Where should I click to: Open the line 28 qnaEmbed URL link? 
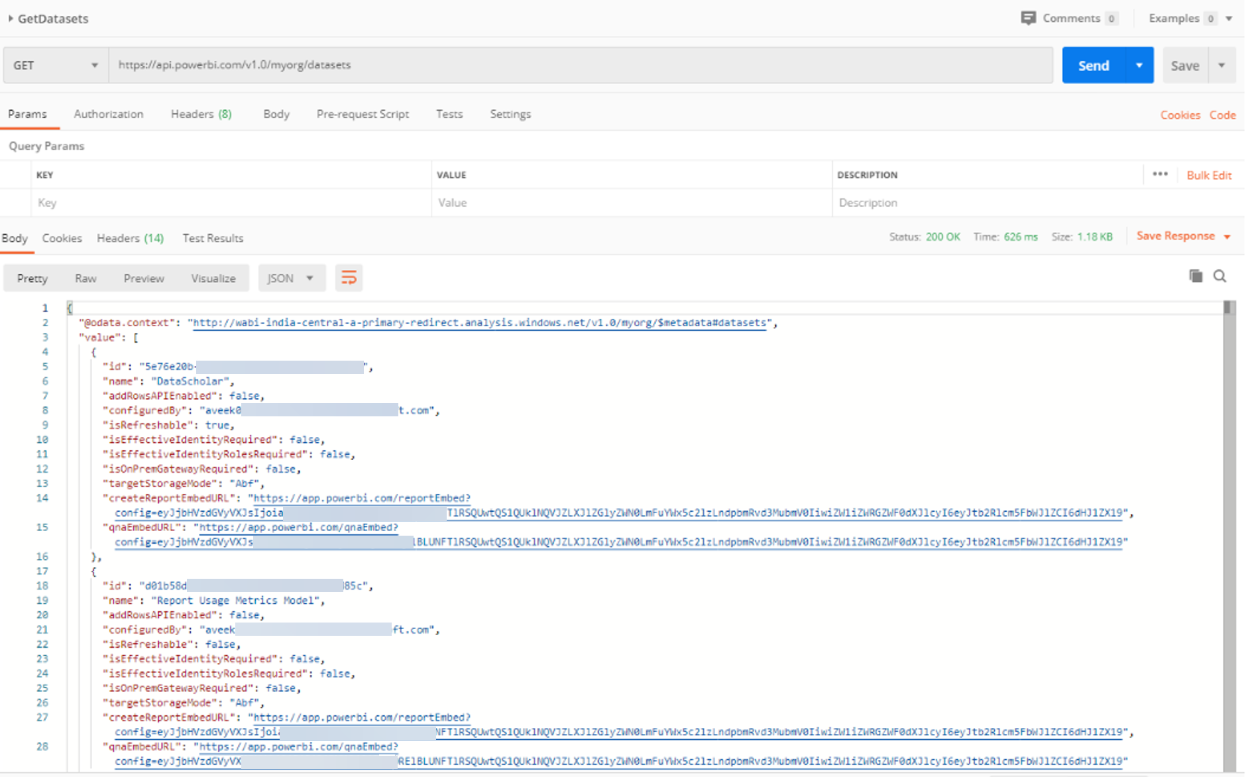point(298,747)
